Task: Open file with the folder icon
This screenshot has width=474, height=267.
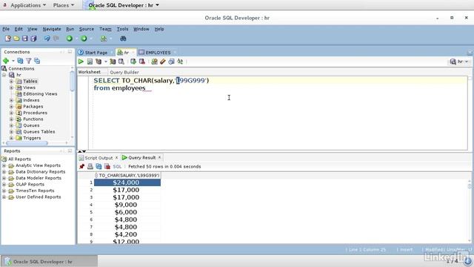Action: (16, 39)
